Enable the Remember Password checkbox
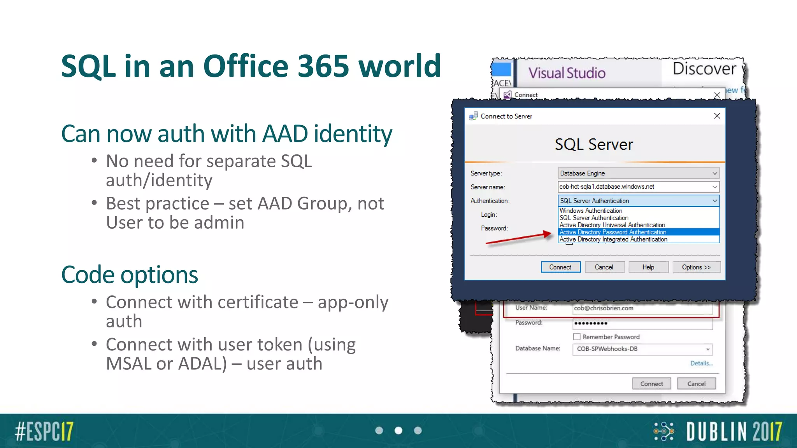The image size is (797, 448). coord(577,337)
